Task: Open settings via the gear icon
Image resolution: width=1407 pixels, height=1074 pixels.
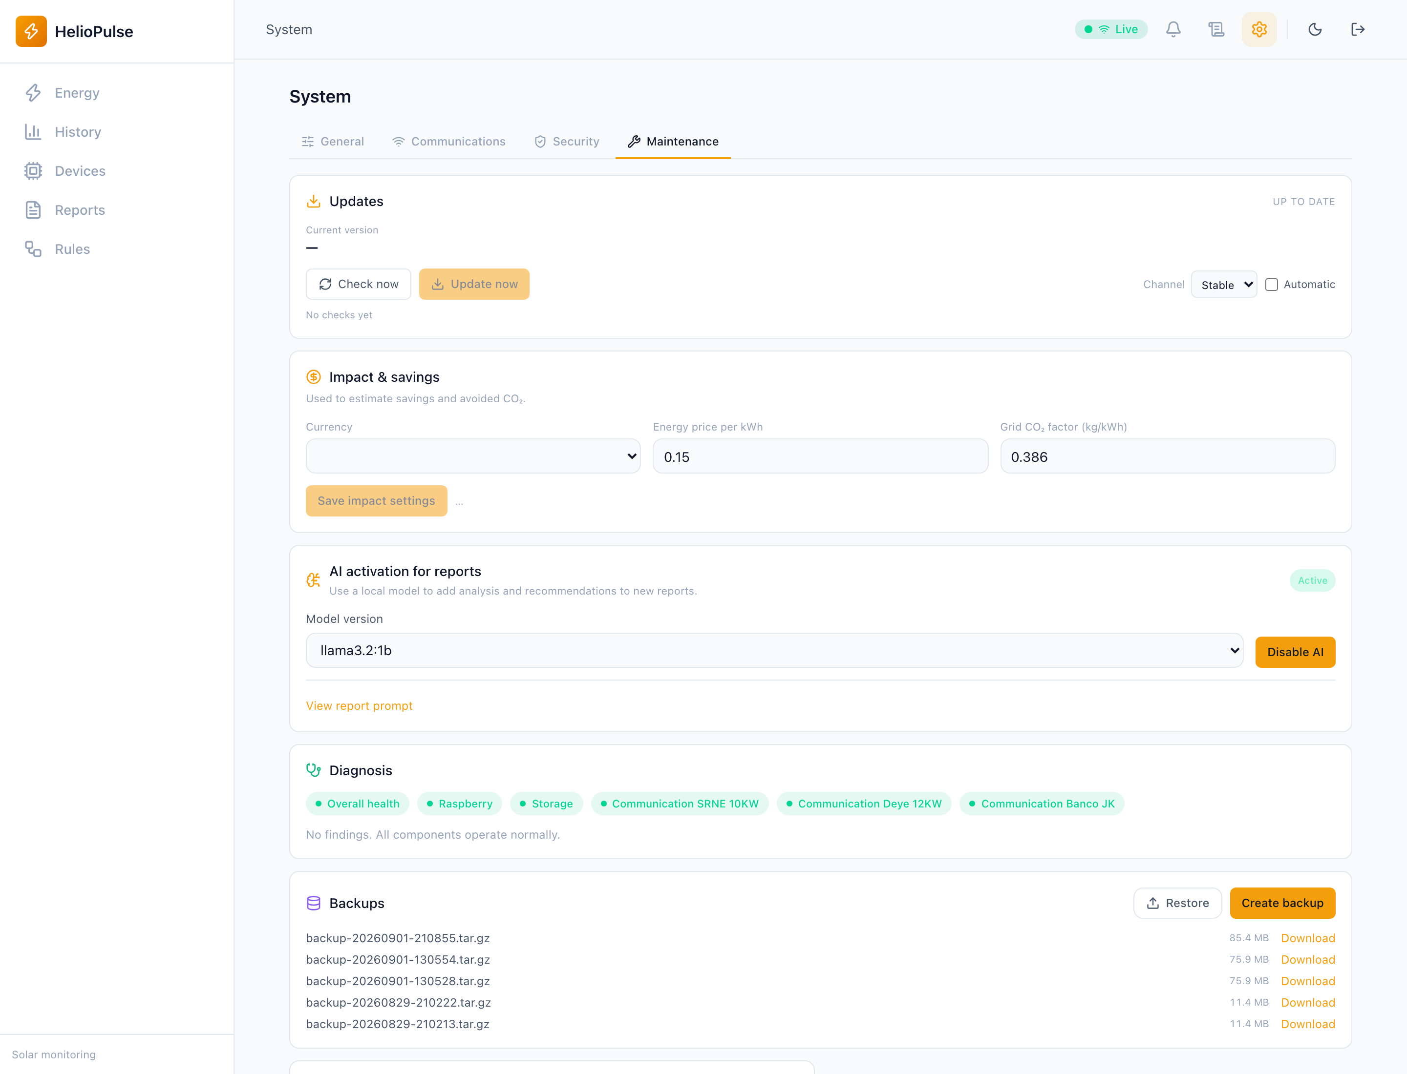Action: coord(1258,29)
